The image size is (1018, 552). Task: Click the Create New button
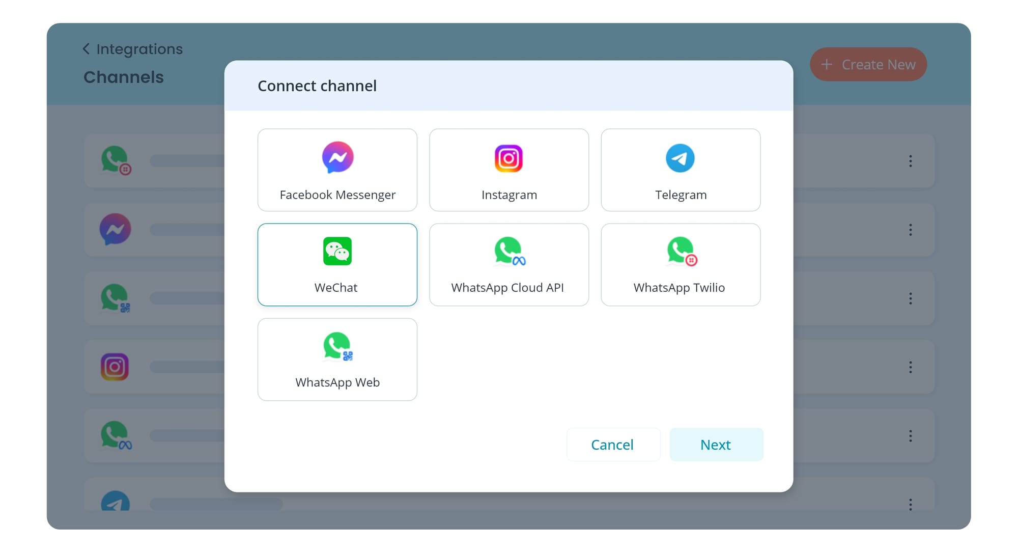click(x=868, y=64)
